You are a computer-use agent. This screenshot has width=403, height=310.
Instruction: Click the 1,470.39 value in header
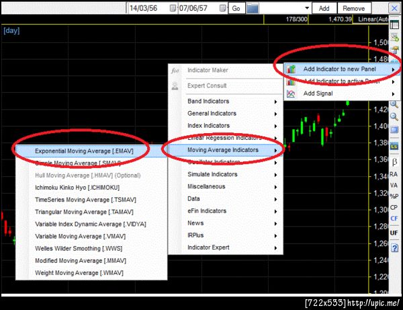coord(340,20)
